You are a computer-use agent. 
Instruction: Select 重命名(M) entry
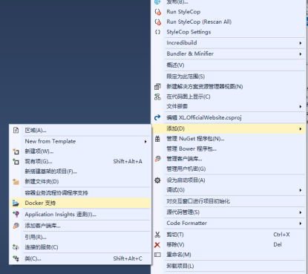click(x=179, y=255)
